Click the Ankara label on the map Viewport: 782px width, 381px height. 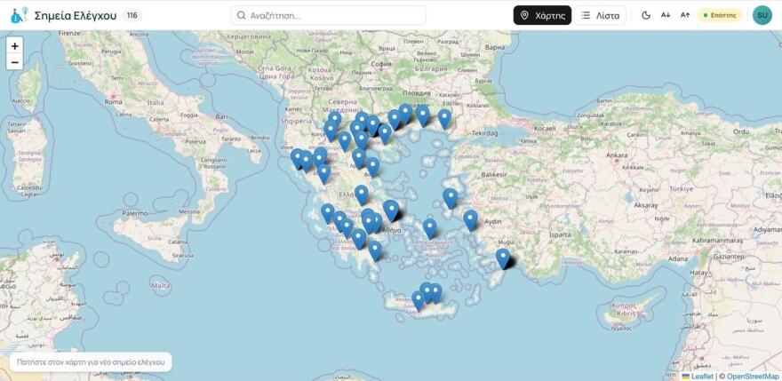[617, 155]
